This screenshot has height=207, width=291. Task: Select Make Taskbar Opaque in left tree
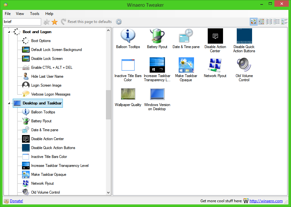click(x=48, y=175)
